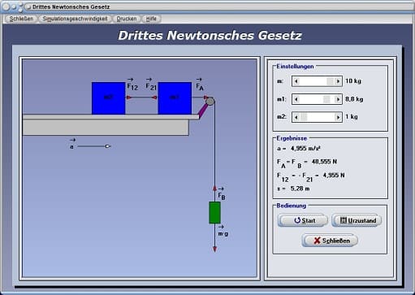415x295 pixels.
Task: Click the '8,8 kg' mass value
Action: (354, 99)
